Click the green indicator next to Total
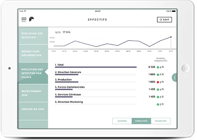 (x=158, y=67)
